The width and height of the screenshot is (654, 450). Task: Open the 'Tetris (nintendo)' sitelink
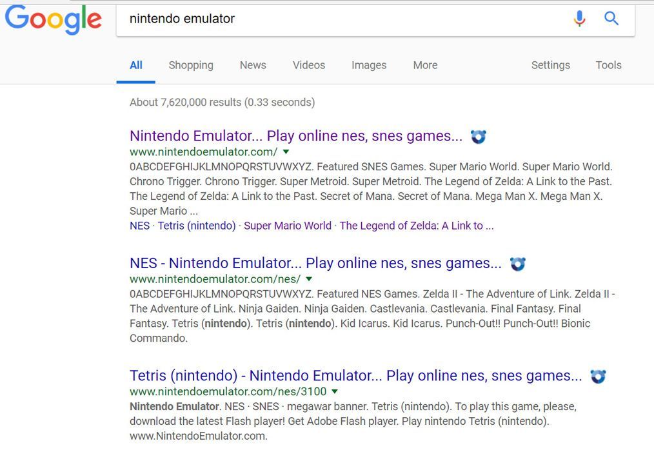197,226
